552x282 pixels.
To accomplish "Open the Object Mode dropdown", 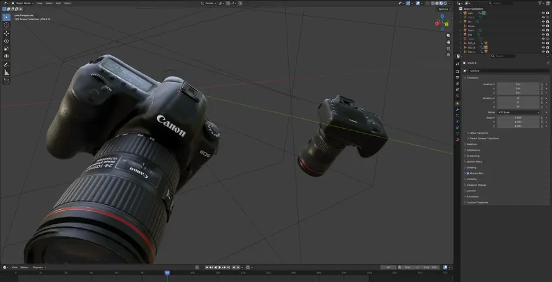I will [x=23, y=3].
